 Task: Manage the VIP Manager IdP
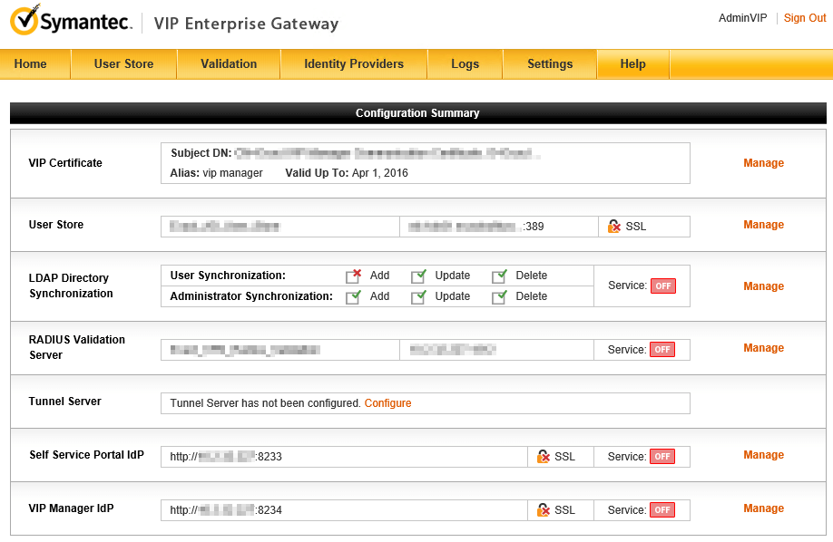click(763, 508)
